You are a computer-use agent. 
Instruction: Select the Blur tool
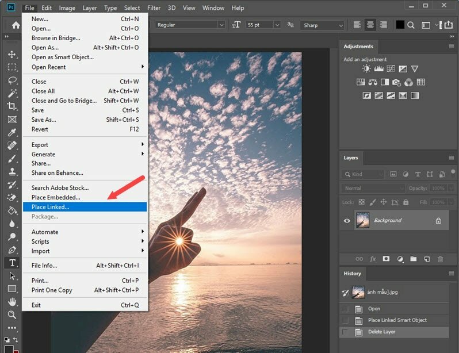(x=12, y=224)
